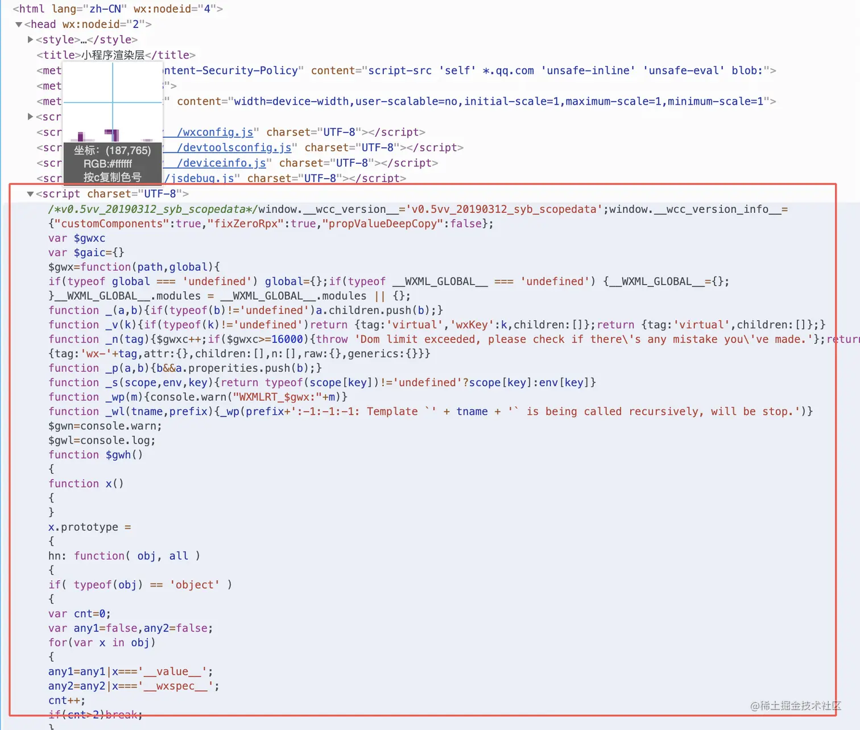Viewport: 860px width, 730px height.
Task: Click the 'if(typeof global ===' line
Action: [x=389, y=282]
